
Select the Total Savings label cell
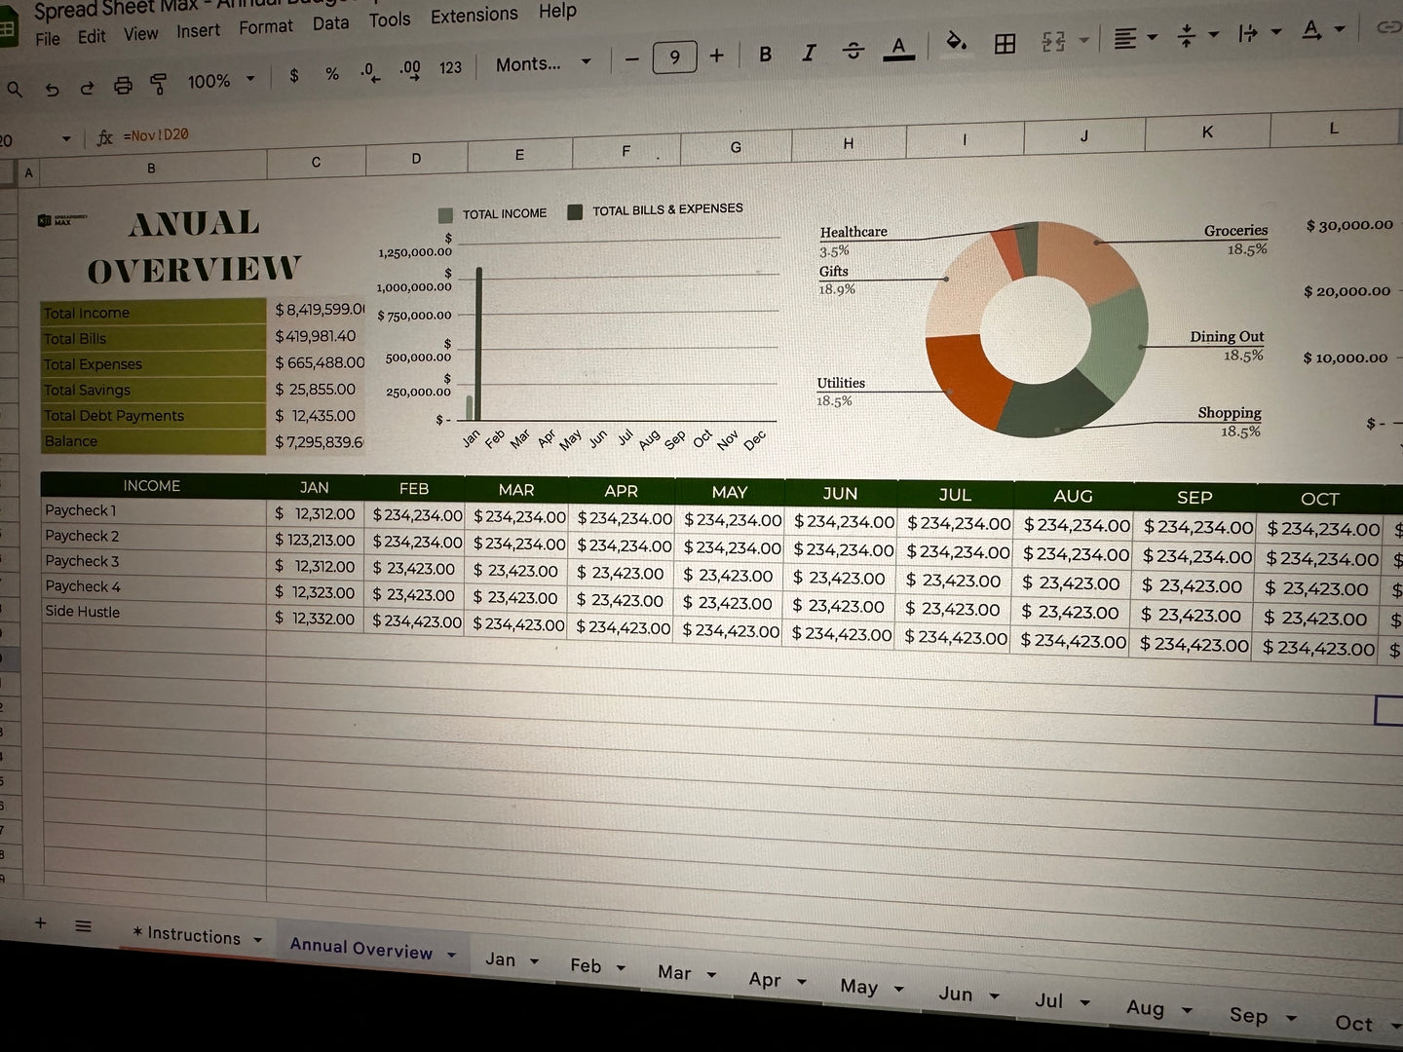pyautogui.click(x=153, y=390)
